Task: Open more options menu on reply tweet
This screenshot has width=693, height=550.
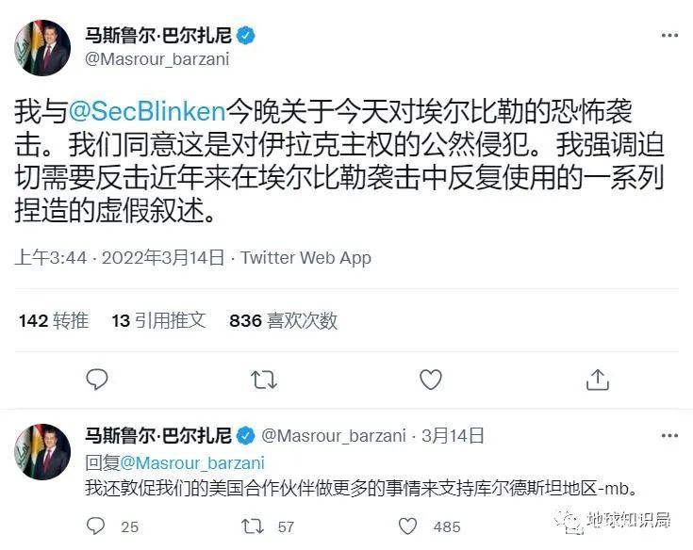Action: (669, 436)
